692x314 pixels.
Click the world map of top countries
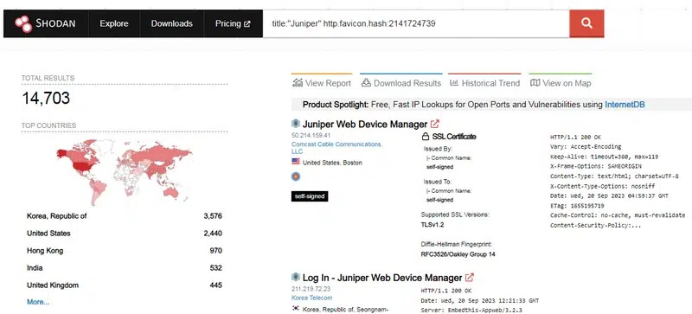coord(124,172)
